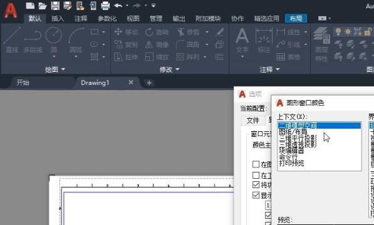Select the Fillet (圆角) tool

pos(188,44)
